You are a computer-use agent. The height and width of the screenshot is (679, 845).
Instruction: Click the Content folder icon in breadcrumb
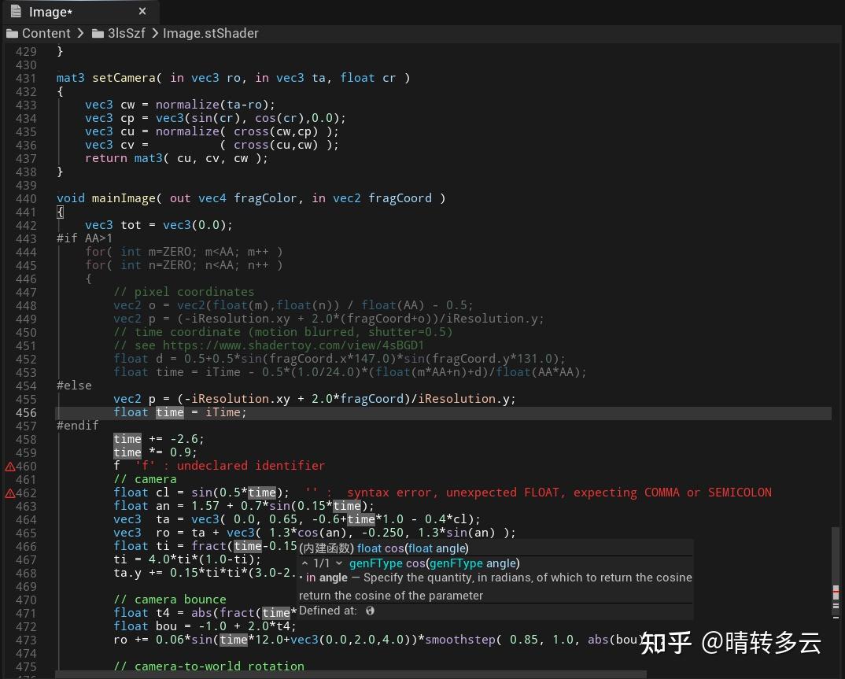[12, 33]
